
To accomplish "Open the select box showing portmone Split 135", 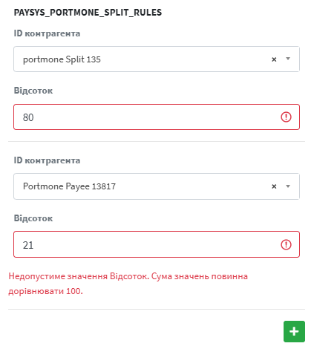I will (x=157, y=59).
